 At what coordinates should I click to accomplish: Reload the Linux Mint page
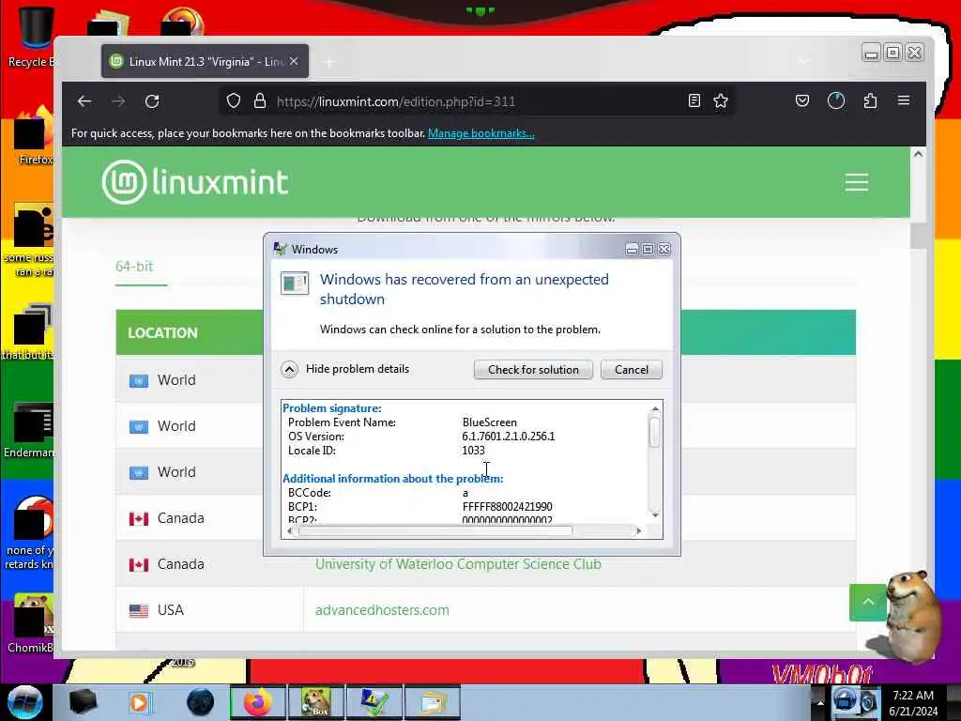152,101
